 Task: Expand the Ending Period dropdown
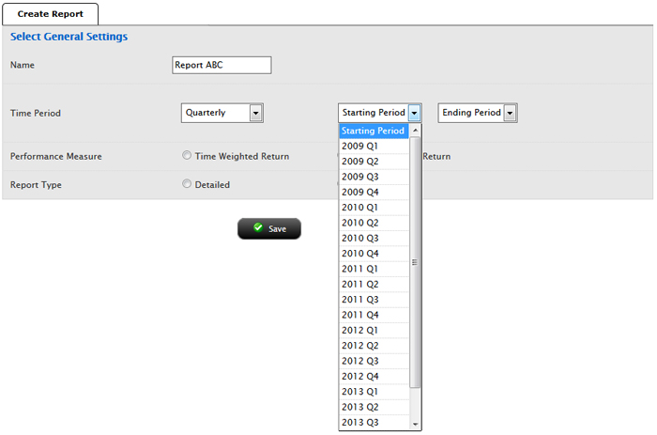[510, 113]
